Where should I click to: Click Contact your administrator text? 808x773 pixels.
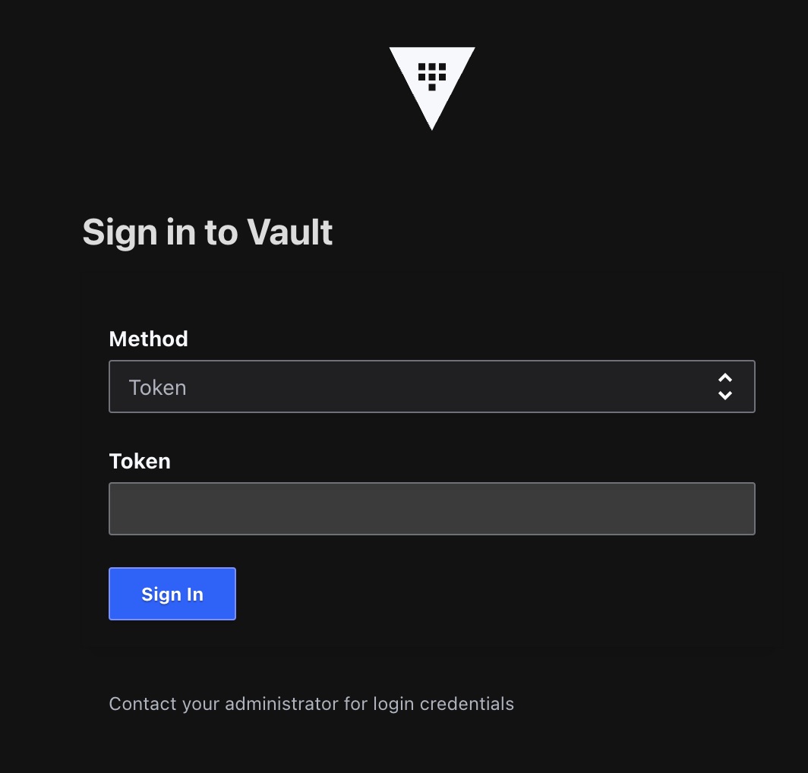click(x=311, y=704)
